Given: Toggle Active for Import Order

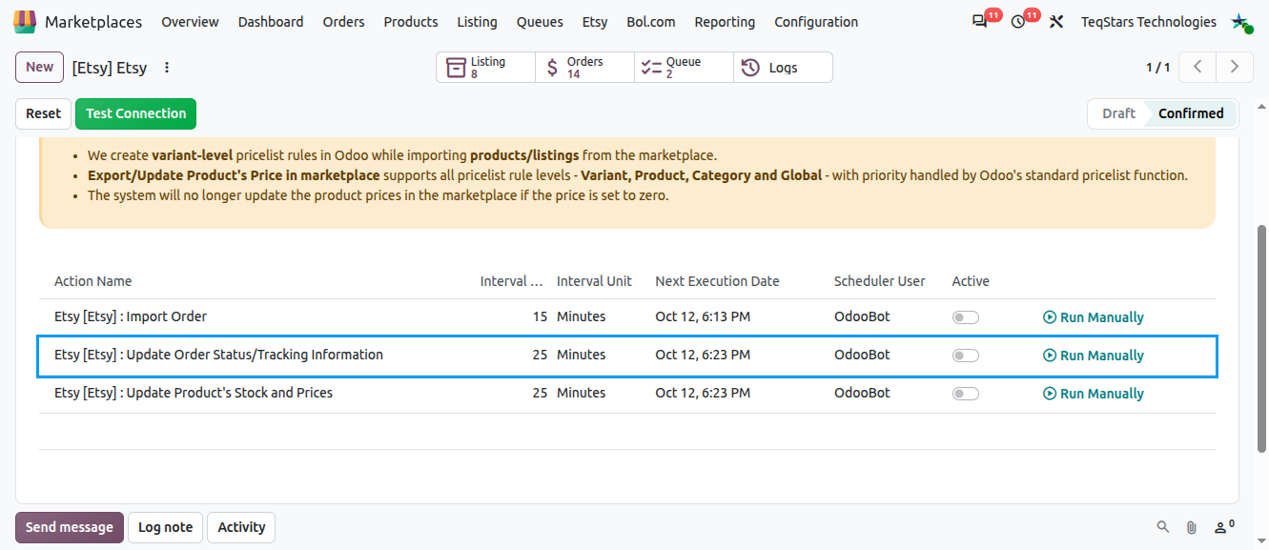Looking at the screenshot, I should (x=966, y=317).
